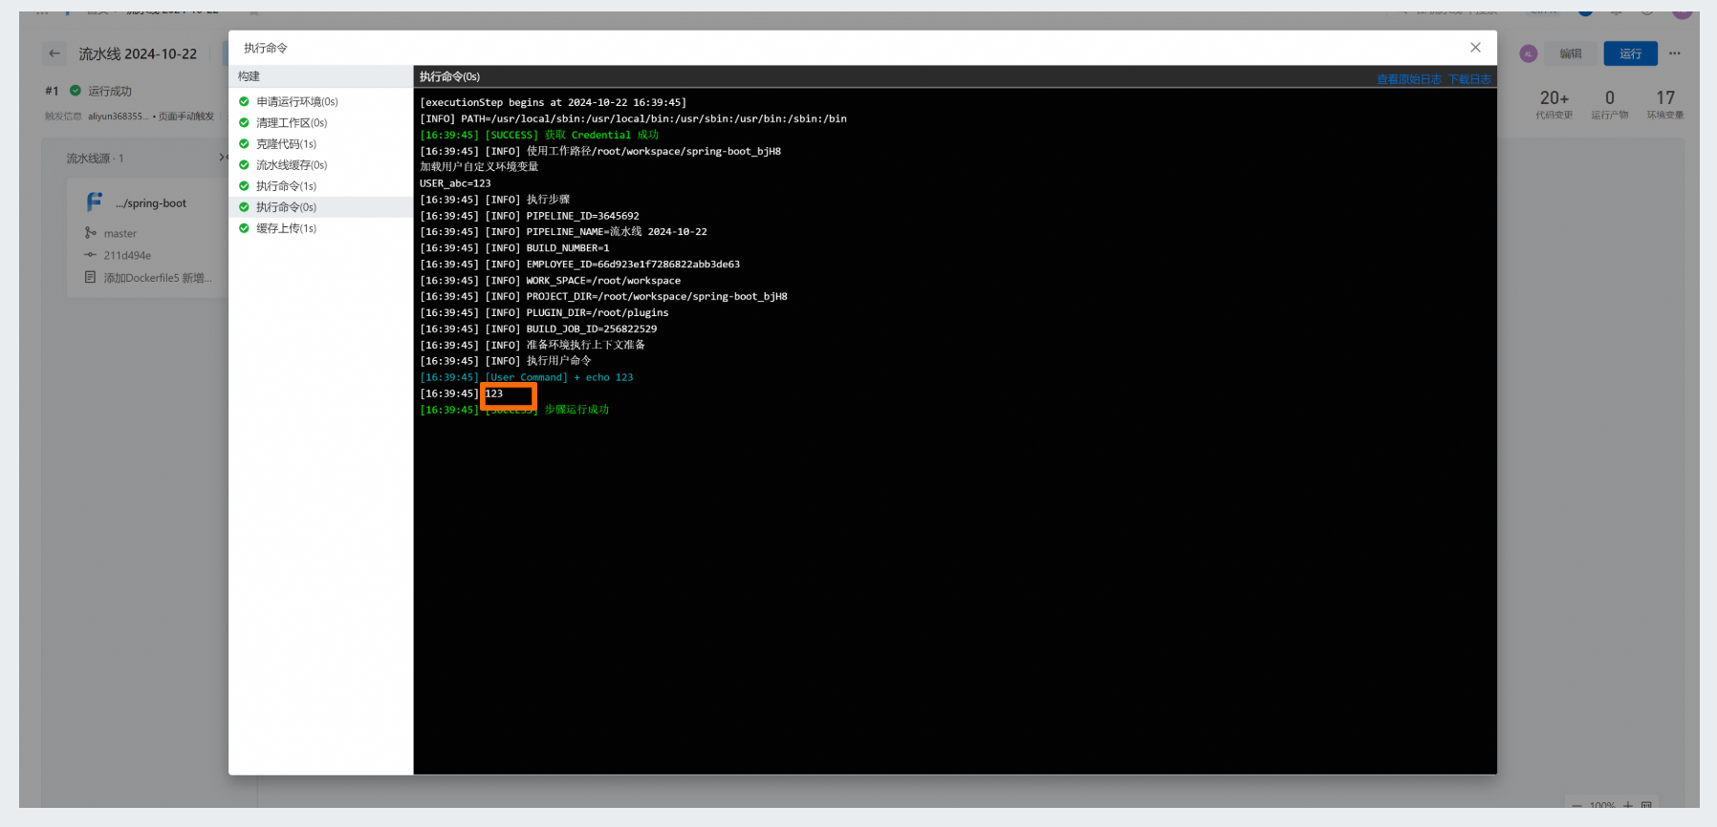Open the three-dot more options menu
Viewport: 1717px width, 827px height.
1675,53
